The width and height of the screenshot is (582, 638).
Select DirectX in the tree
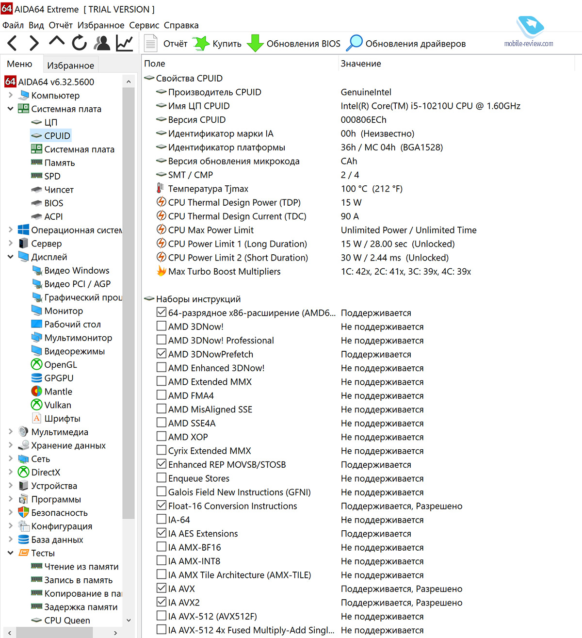pyautogui.click(x=46, y=472)
